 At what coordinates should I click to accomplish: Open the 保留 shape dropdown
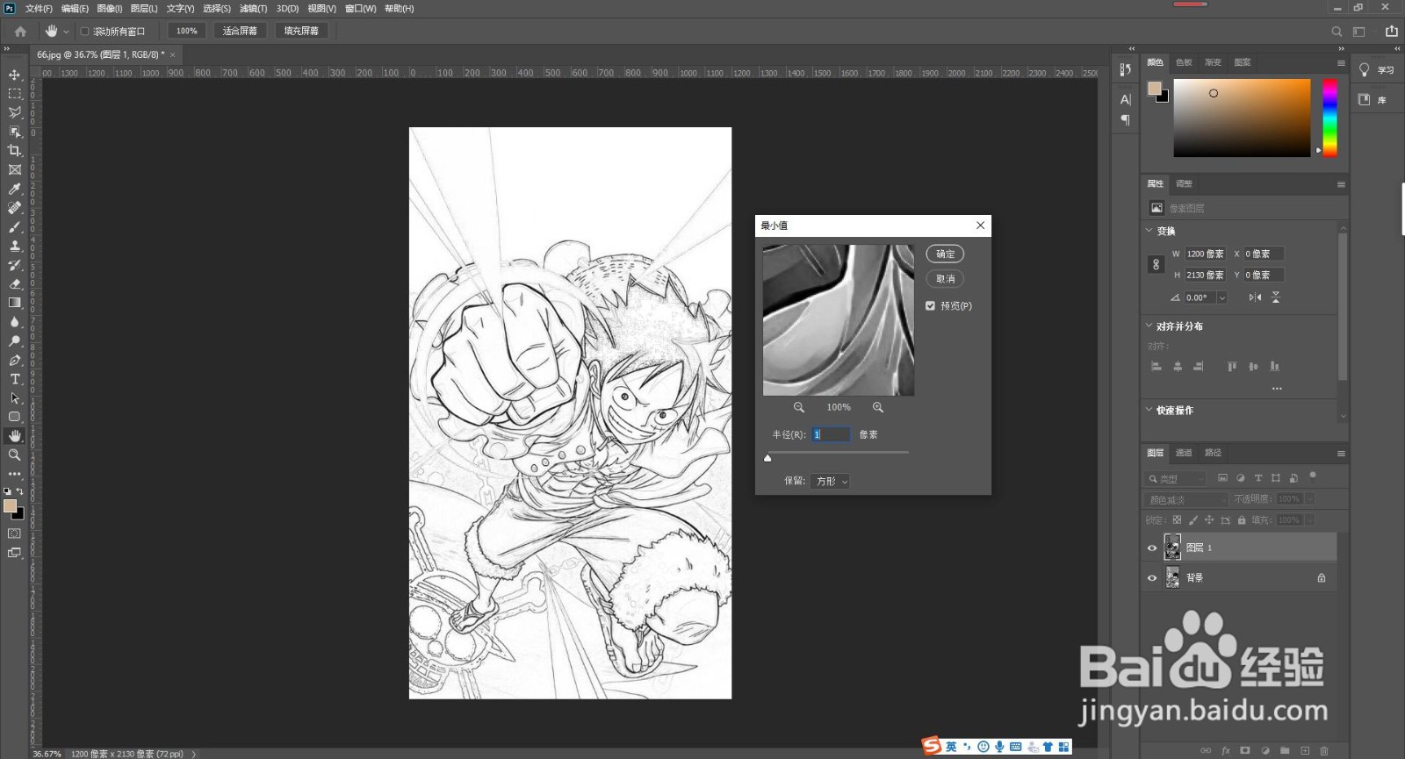coord(831,482)
